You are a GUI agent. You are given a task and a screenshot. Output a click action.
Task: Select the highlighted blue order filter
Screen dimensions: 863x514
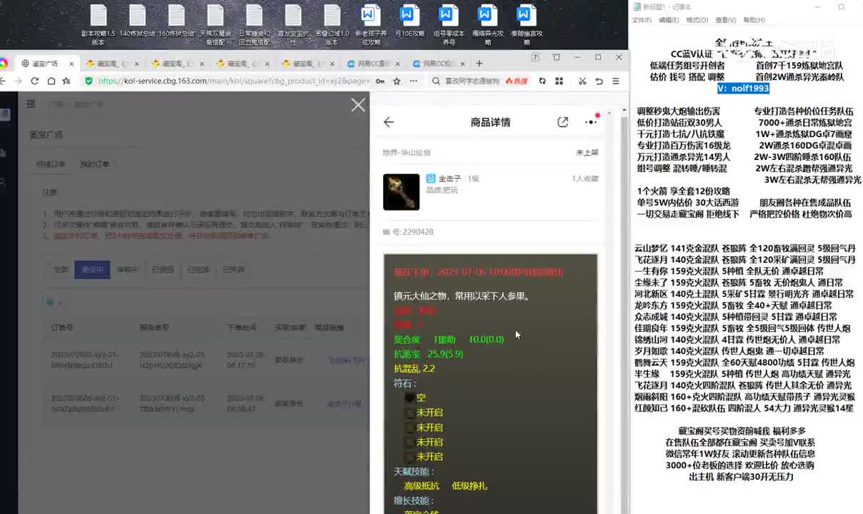92,270
